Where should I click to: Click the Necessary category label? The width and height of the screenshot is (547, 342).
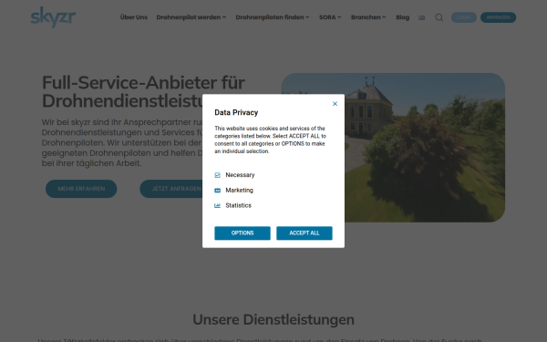coord(240,175)
